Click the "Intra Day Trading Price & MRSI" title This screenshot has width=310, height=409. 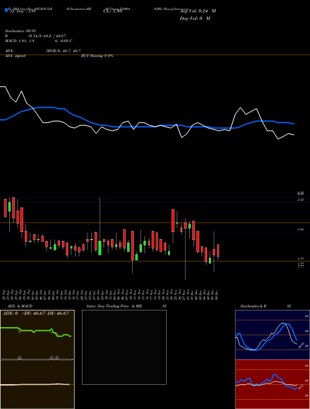pos(126,306)
